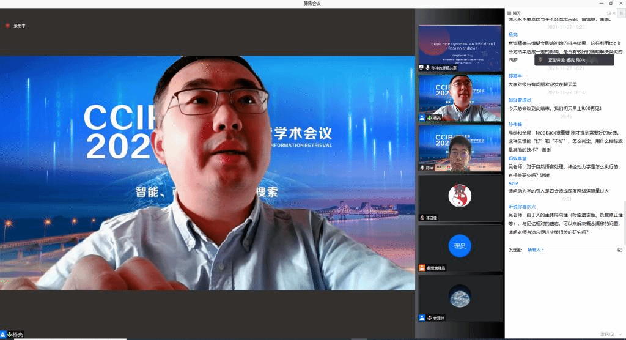This screenshot has width=626, height=340.
Task: Expand the send options arrow beside 发送
Action: tap(620, 334)
